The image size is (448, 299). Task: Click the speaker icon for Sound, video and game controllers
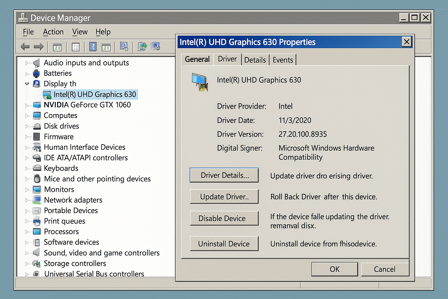[36, 252]
